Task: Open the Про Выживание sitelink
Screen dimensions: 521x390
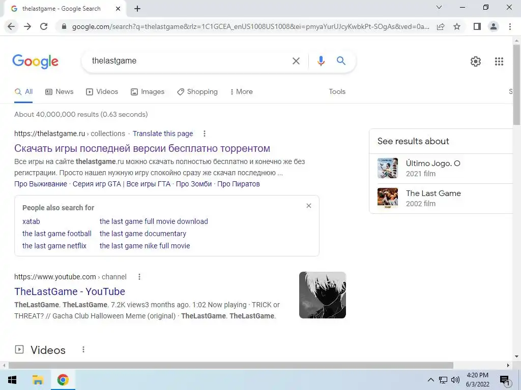Action: coord(41,184)
